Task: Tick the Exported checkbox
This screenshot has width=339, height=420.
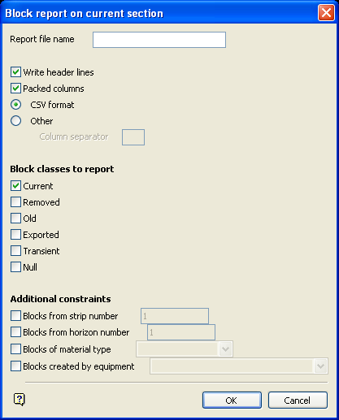Action: coord(15,235)
